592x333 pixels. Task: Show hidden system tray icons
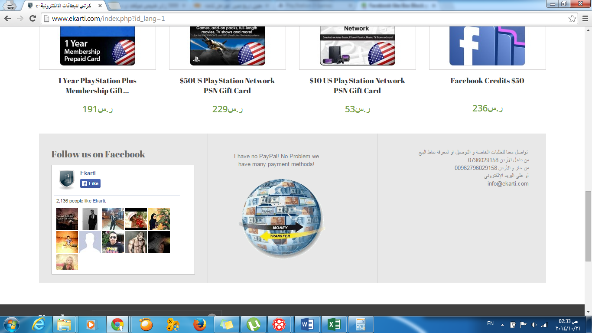[x=502, y=324]
